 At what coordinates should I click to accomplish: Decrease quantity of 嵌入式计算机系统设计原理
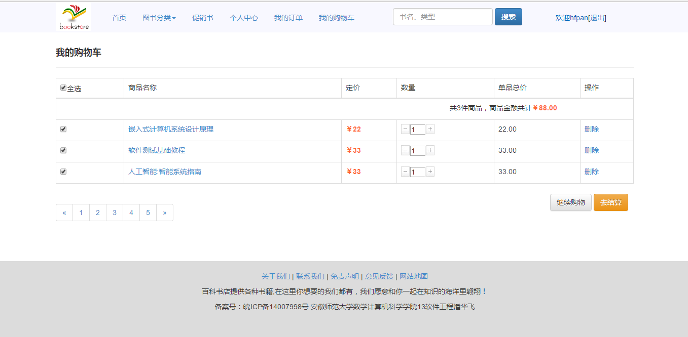(405, 129)
